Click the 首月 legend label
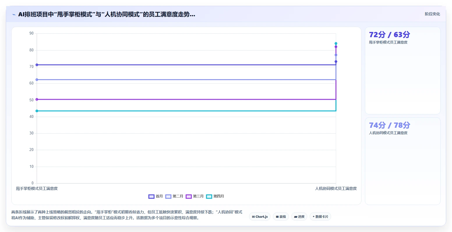 159,197
